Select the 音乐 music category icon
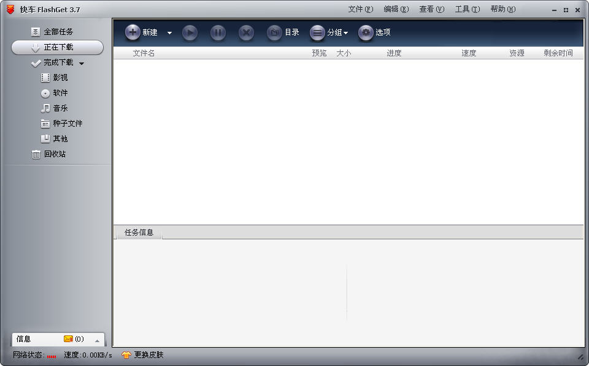589x366 pixels. click(x=45, y=108)
